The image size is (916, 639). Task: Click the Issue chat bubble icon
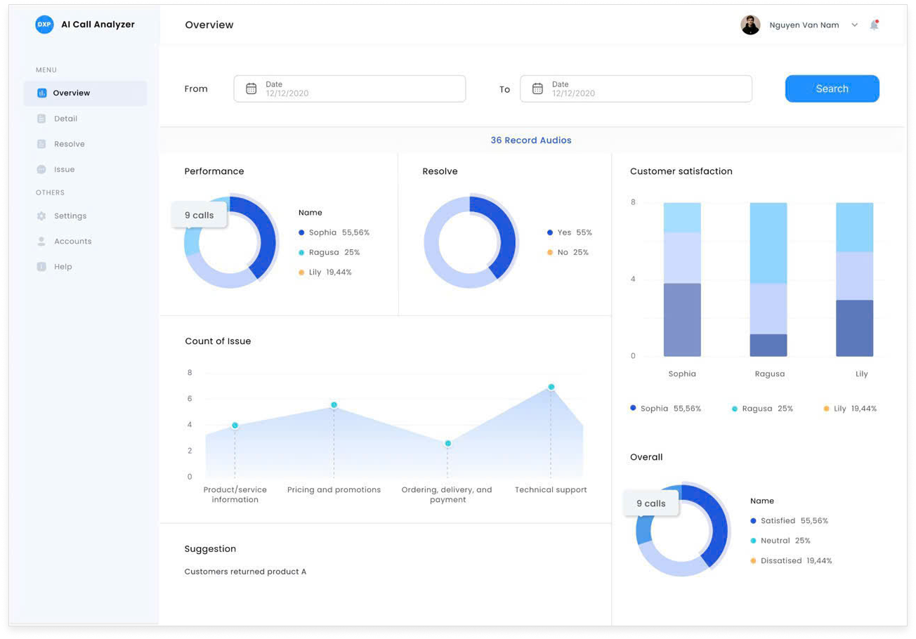(x=41, y=169)
